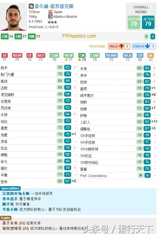Click the three-star skill rating

[x=52, y=22]
